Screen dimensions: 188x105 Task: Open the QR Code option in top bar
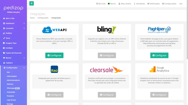tap(101, 4)
